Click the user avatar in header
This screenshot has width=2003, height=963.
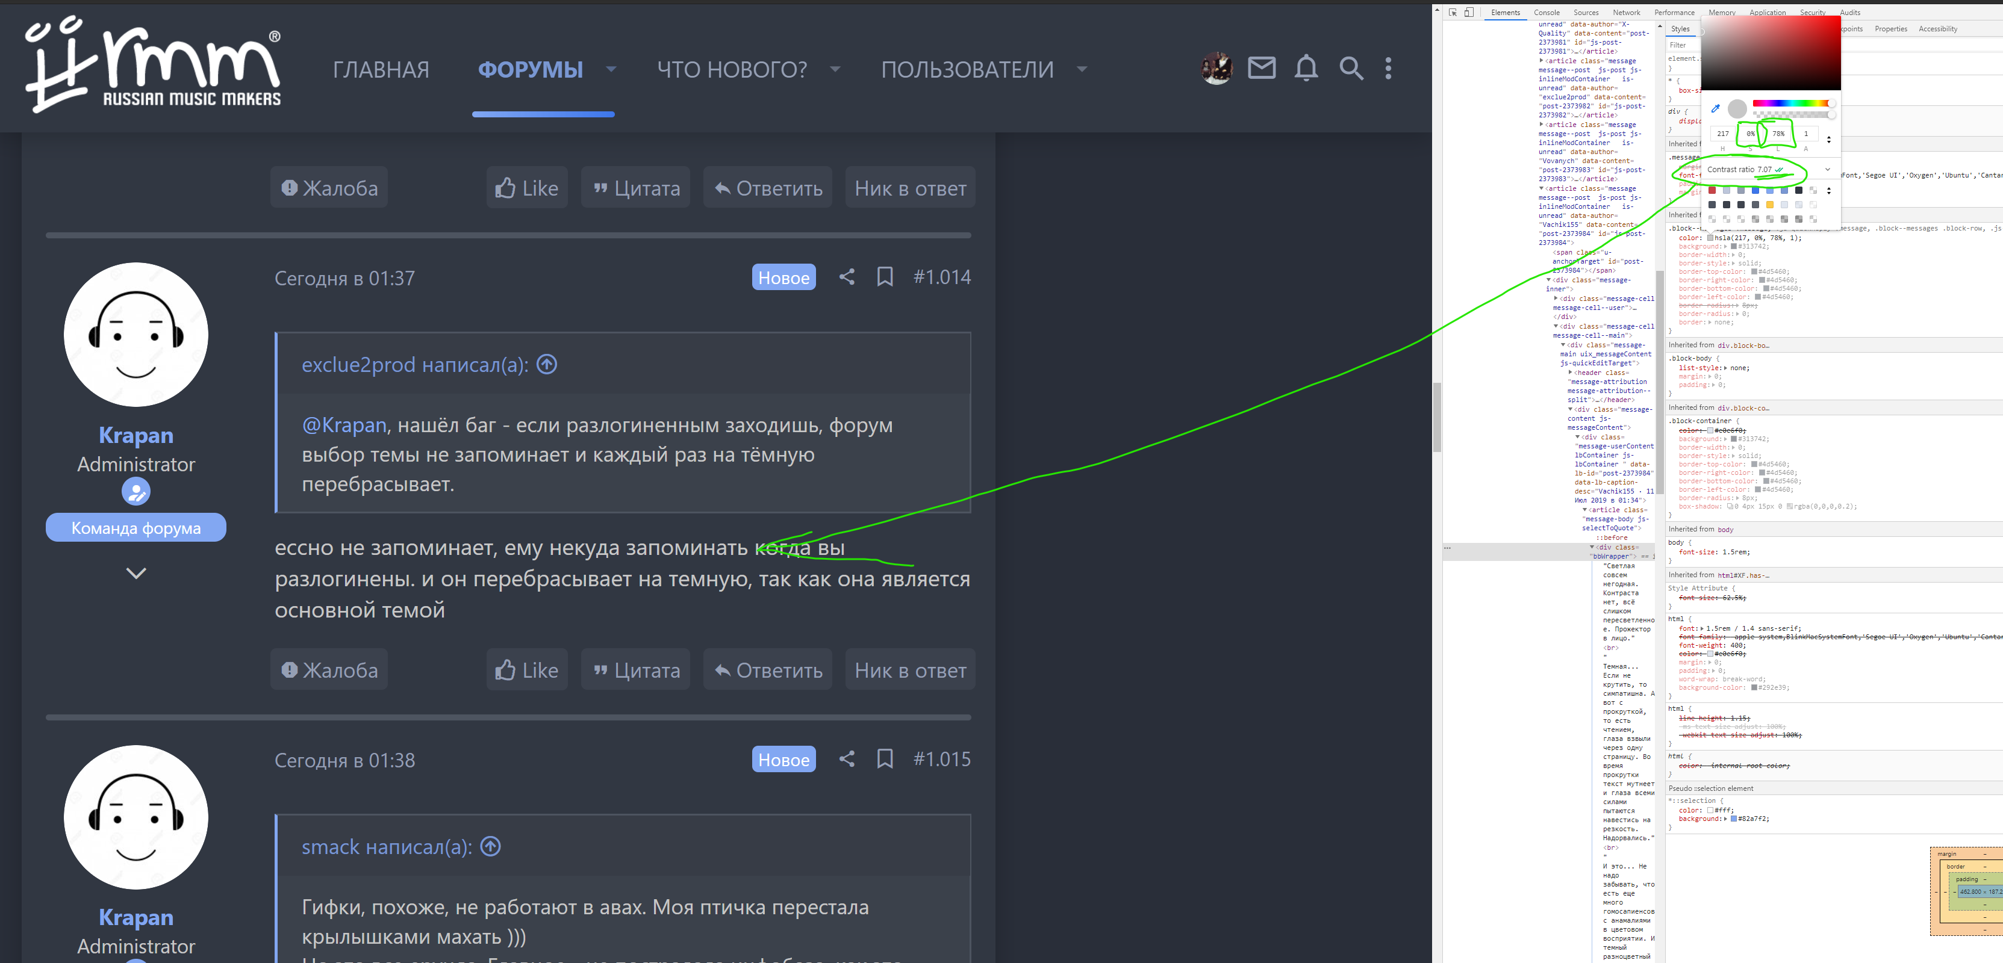click(x=1216, y=69)
